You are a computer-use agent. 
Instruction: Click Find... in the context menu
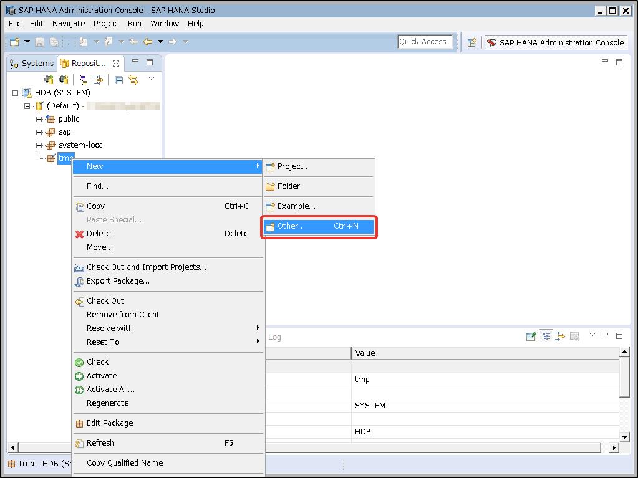point(168,186)
